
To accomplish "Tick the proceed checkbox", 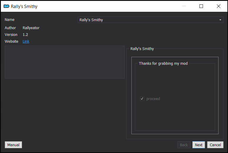I will [142, 99].
